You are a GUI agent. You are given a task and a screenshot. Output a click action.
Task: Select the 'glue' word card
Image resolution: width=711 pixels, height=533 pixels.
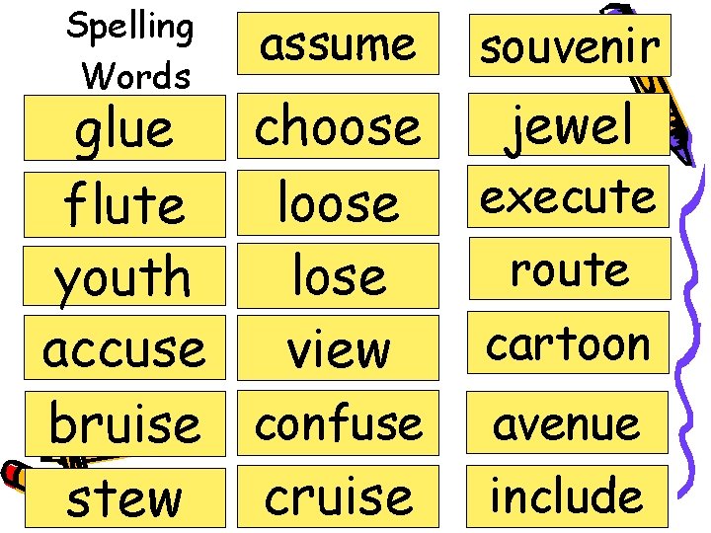(x=124, y=127)
